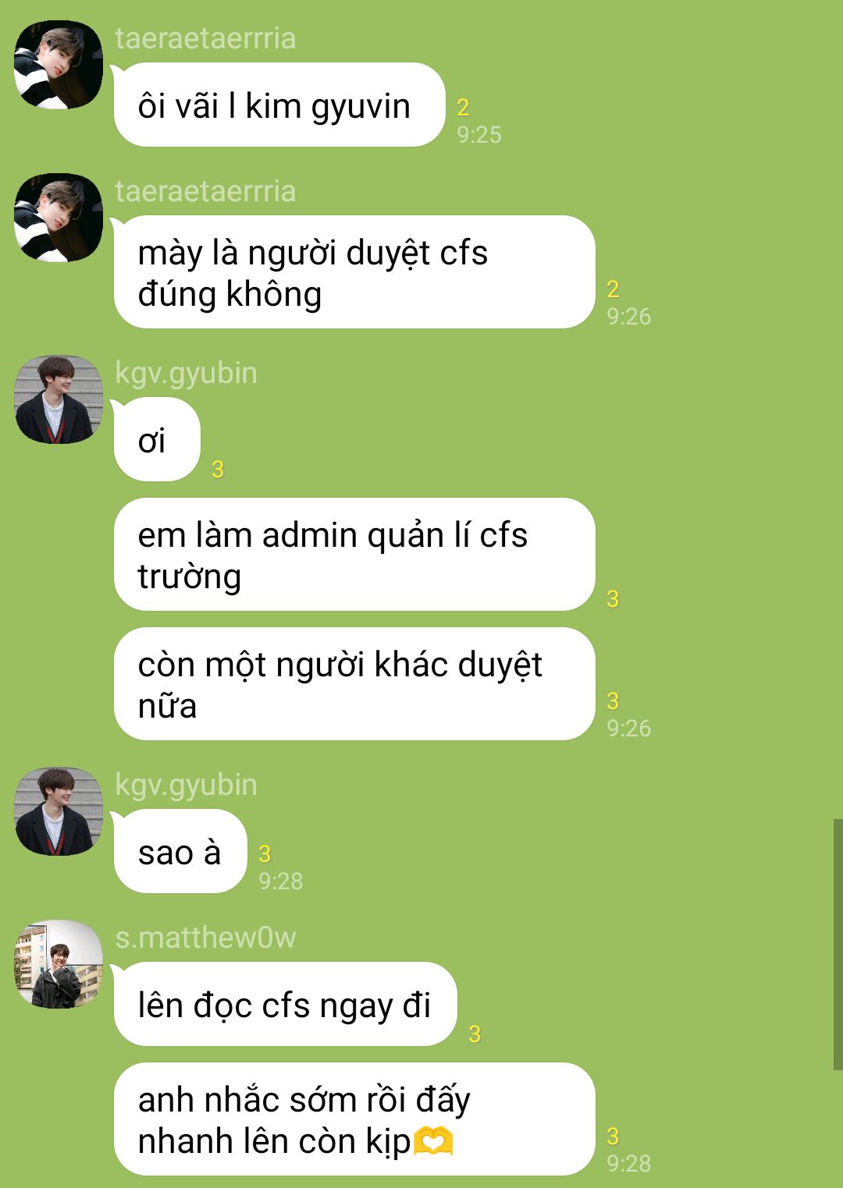
Task: Open kgv.gyubin's profile picture next to 'ơi'
Action: click(59, 399)
